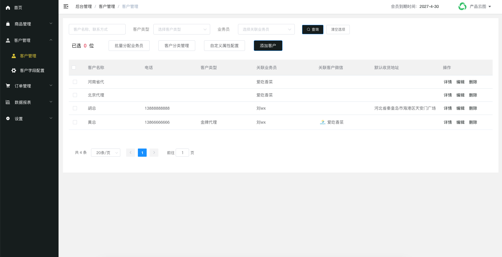Screen dimensions: 502x257
Task: Click the 客户字段配置 gear icon
Action: (x=14, y=70)
